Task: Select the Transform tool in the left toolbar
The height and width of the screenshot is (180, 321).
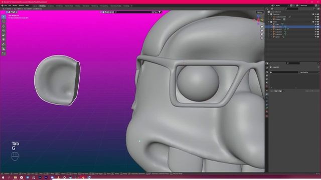Action: 4,39
